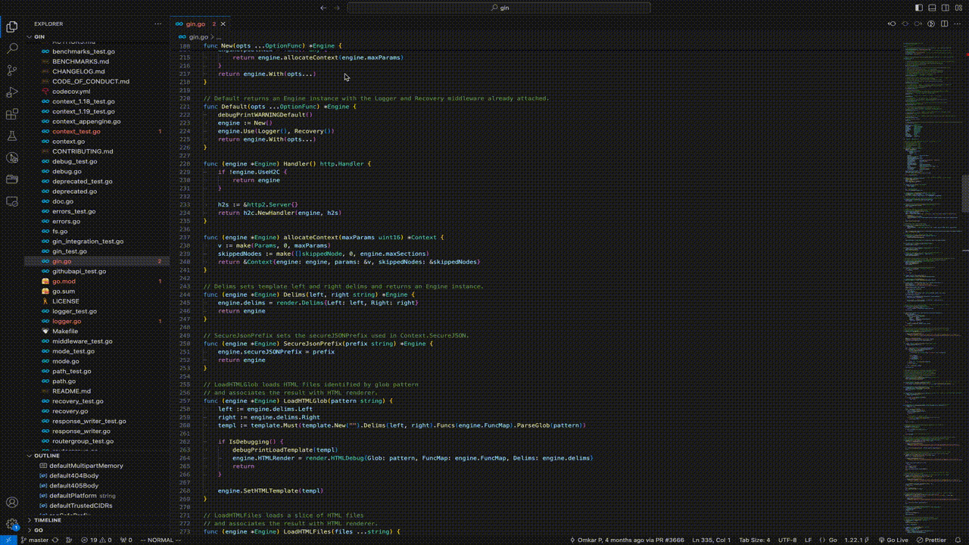
Task: Go back using the navigation arrow
Action: pyautogui.click(x=323, y=8)
